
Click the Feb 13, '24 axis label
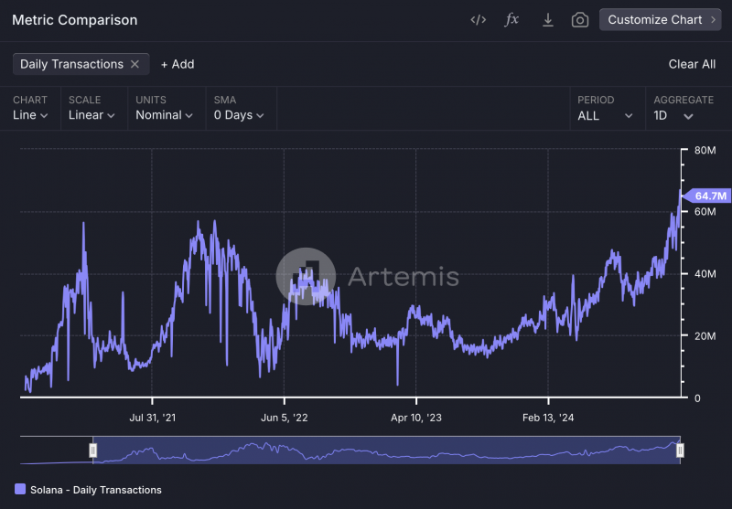(x=548, y=418)
